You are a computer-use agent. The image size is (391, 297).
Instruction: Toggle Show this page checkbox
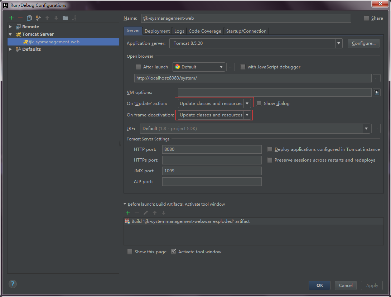tap(130, 252)
